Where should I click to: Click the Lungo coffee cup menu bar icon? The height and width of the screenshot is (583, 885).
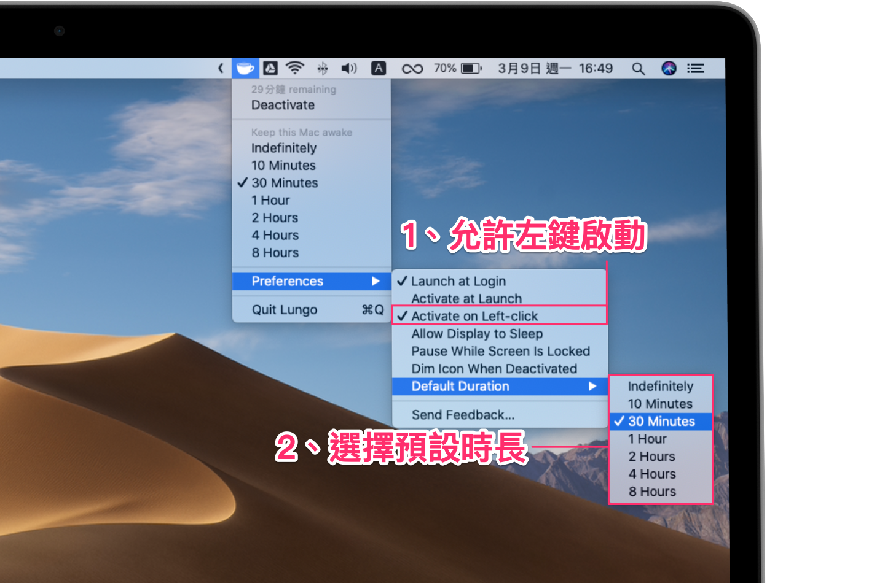[x=245, y=68]
